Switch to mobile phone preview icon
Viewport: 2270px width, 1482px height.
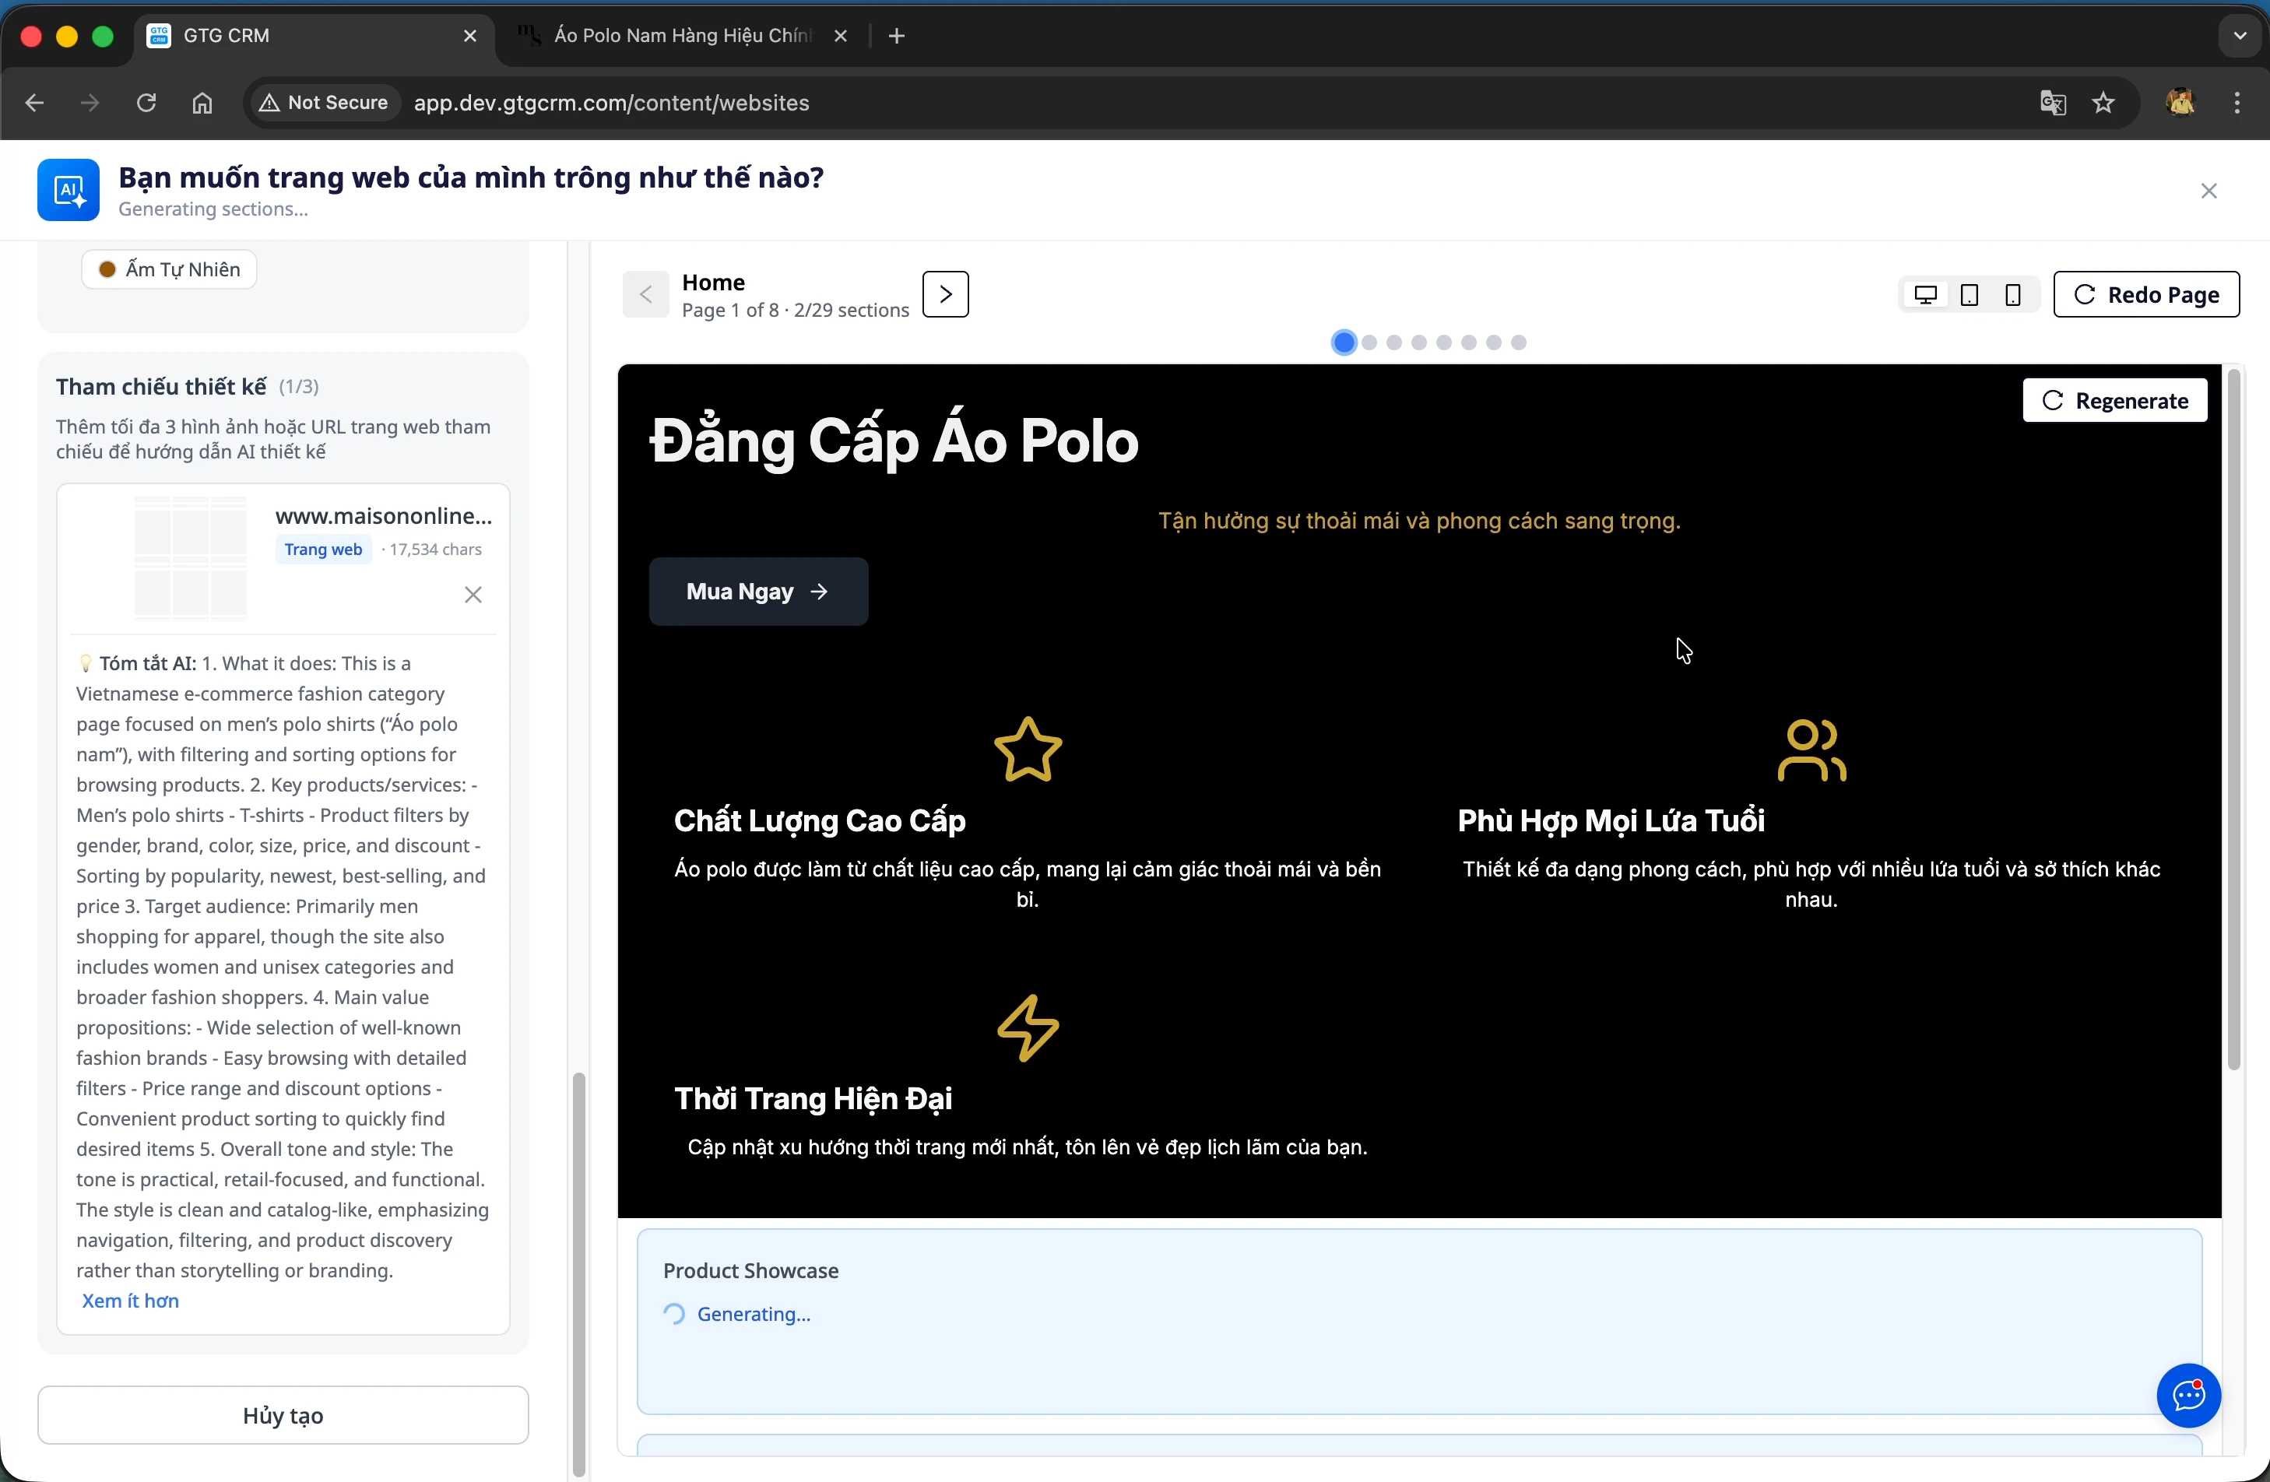[2012, 295]
